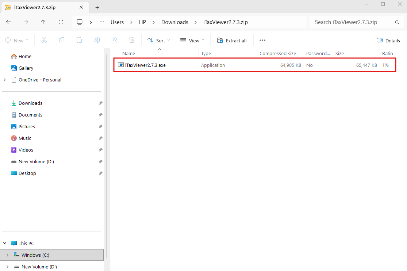407x271 pixels.
Task: Open the iTaxViewer2.7.3.exe application file
Action: click(145, 65)
